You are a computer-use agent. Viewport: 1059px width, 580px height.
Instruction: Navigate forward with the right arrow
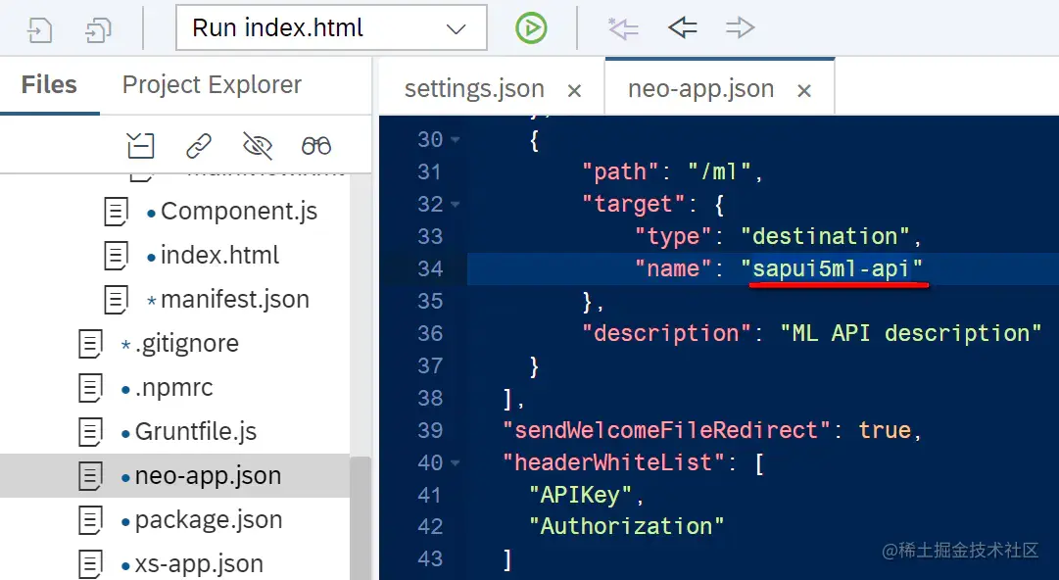tap(740, 27)
